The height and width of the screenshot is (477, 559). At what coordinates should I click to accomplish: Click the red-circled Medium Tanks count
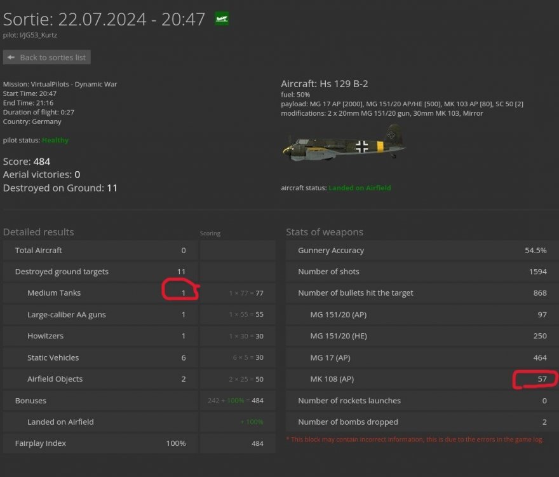(x=183, y=293)
